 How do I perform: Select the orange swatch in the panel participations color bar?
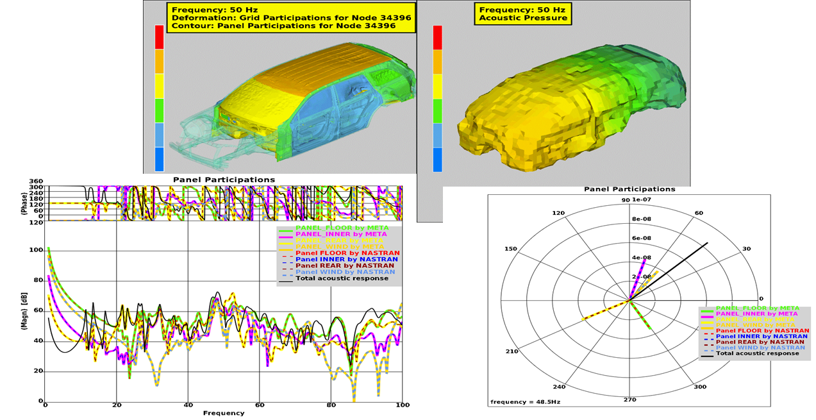(160, 62)
